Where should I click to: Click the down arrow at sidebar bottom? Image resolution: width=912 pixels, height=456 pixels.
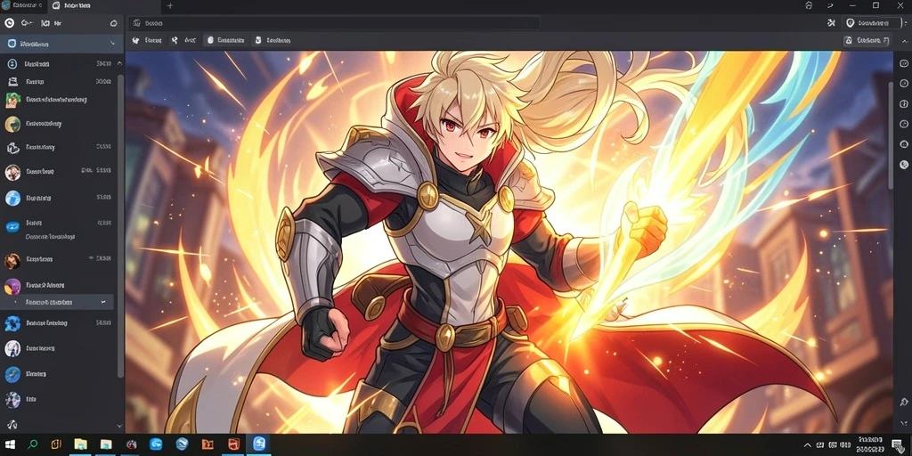pyautogui.click(x=120, y=426)
